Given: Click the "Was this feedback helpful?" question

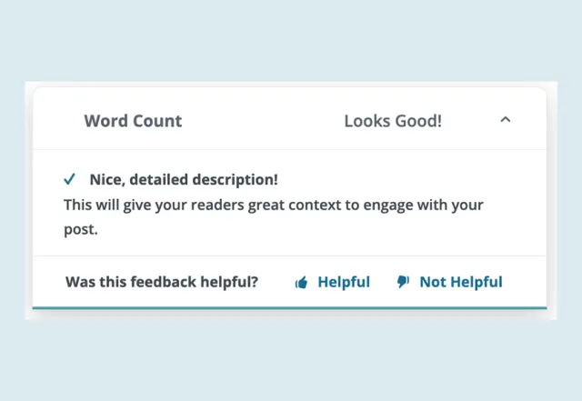Looking at the screenshot, I should coord(162,282).
